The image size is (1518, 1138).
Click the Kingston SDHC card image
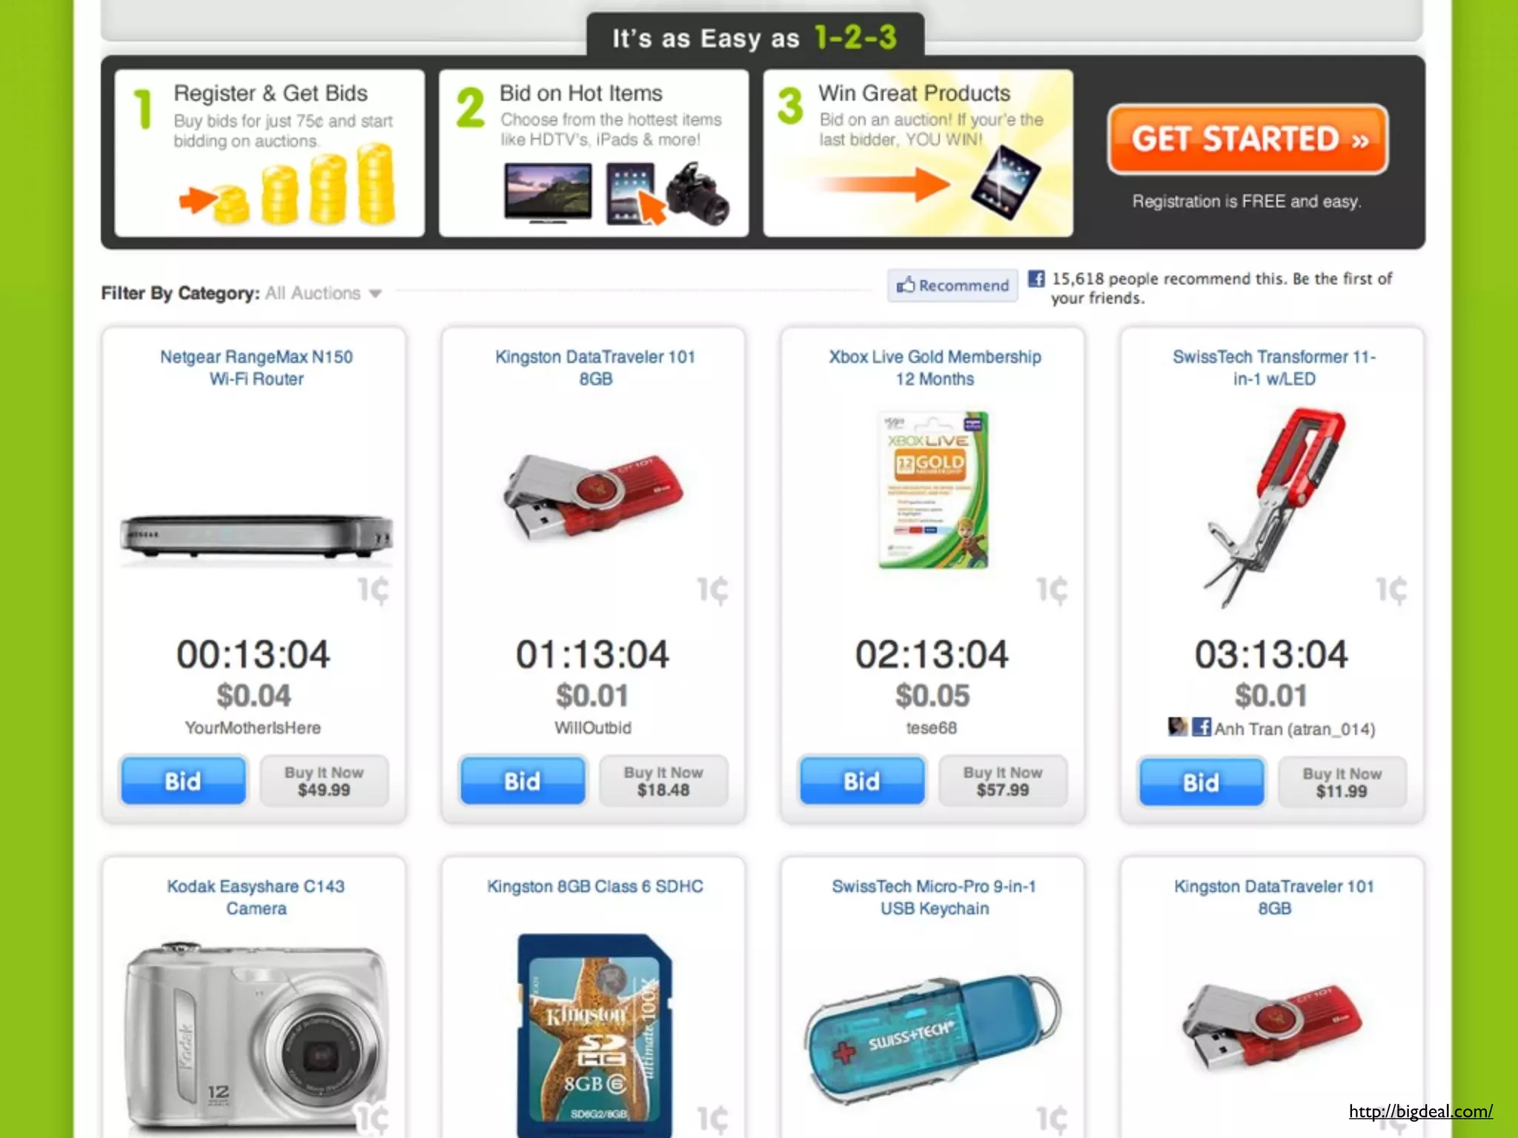(x=594, y=1035)
